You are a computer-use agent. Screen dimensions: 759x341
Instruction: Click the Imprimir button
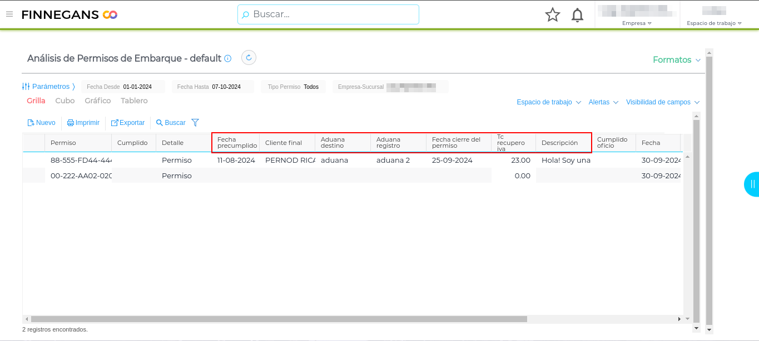pyautogui.click(x=83, y=123)
